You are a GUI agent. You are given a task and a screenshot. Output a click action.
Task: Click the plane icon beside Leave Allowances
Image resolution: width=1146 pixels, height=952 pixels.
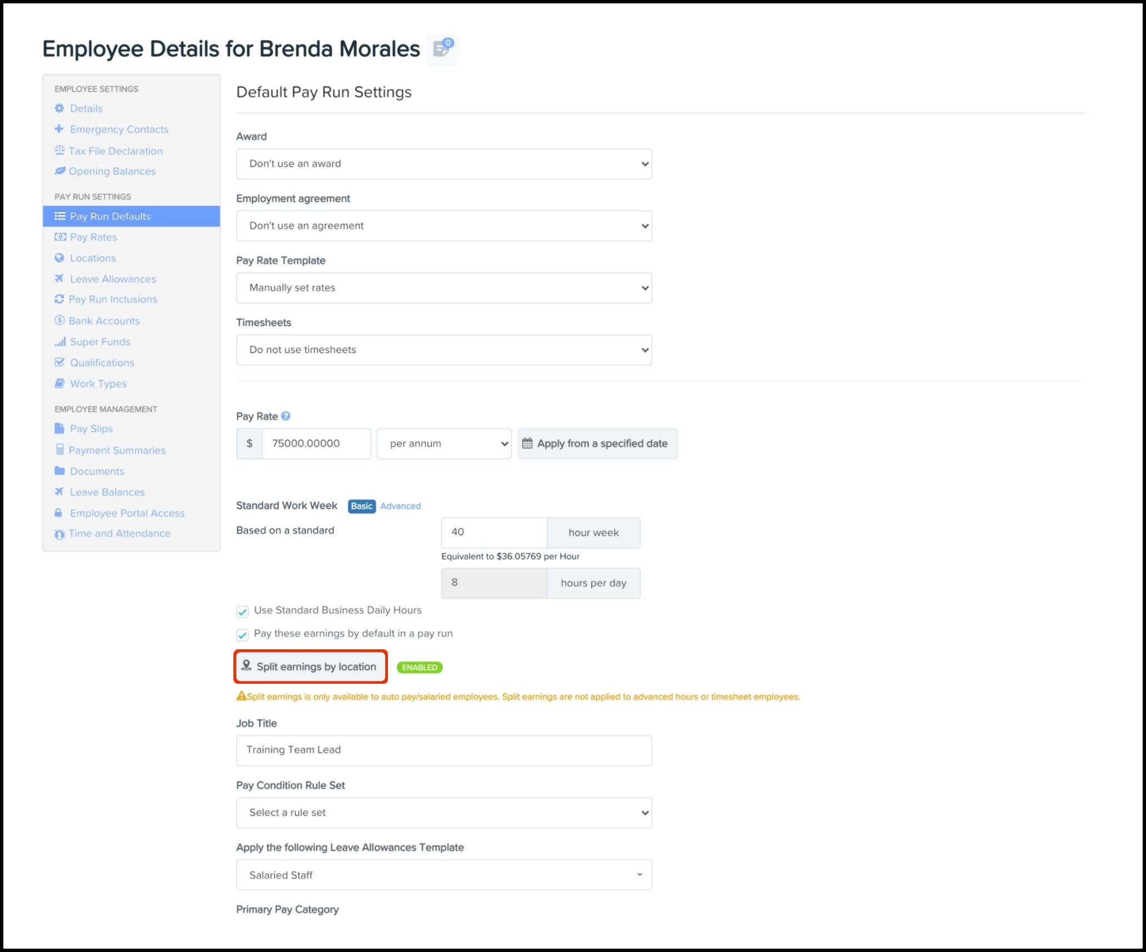tap(59, 279)
